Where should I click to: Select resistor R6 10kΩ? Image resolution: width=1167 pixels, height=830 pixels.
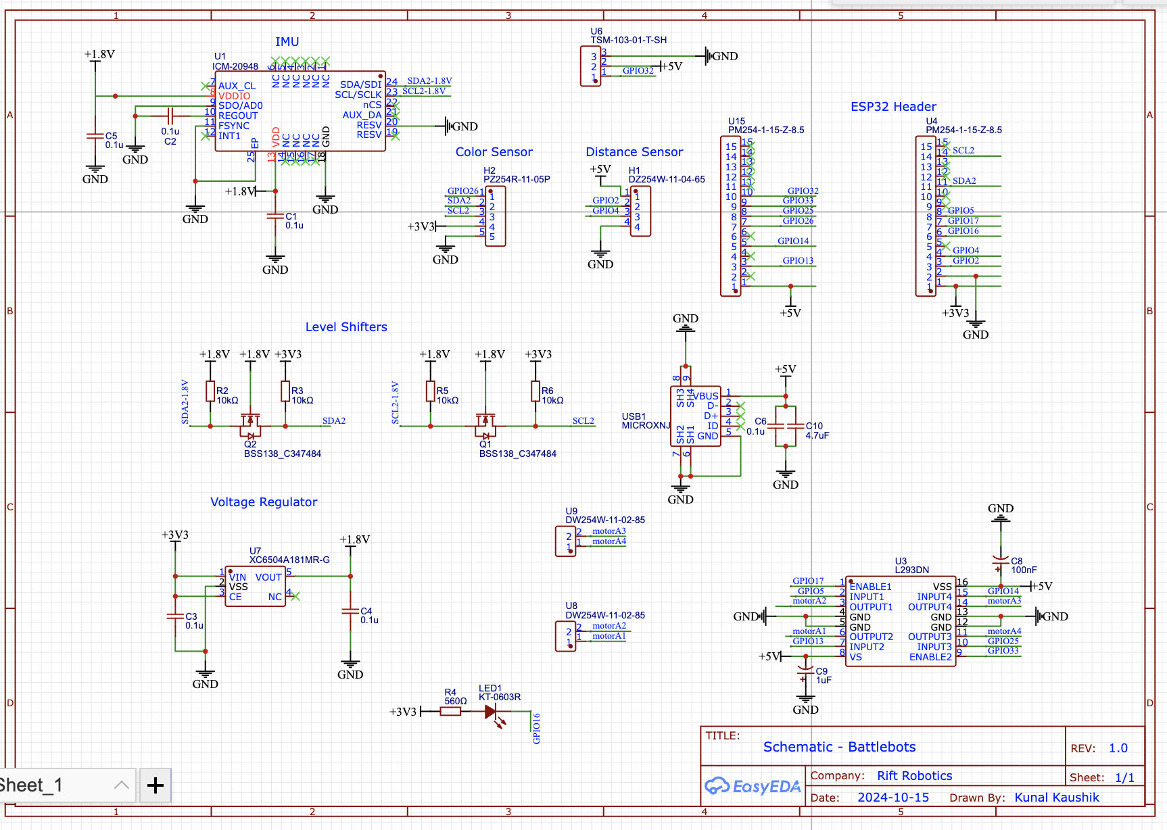coord(535,391)
